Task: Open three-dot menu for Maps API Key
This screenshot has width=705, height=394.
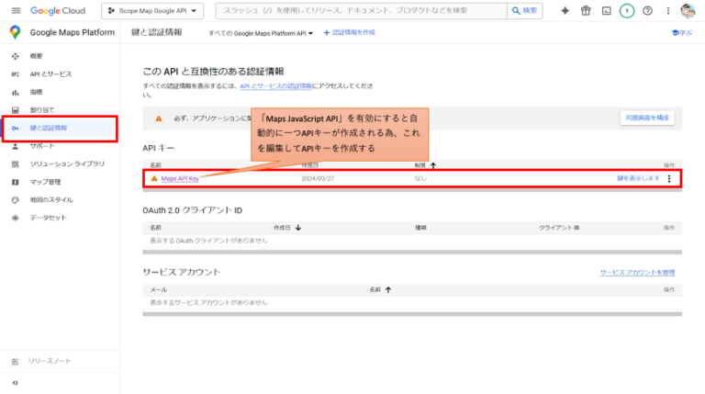Action: pos(669,178)
